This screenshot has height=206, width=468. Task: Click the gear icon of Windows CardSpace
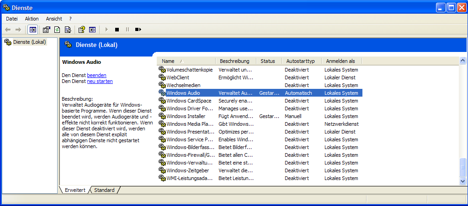click(x=162, y=101)
